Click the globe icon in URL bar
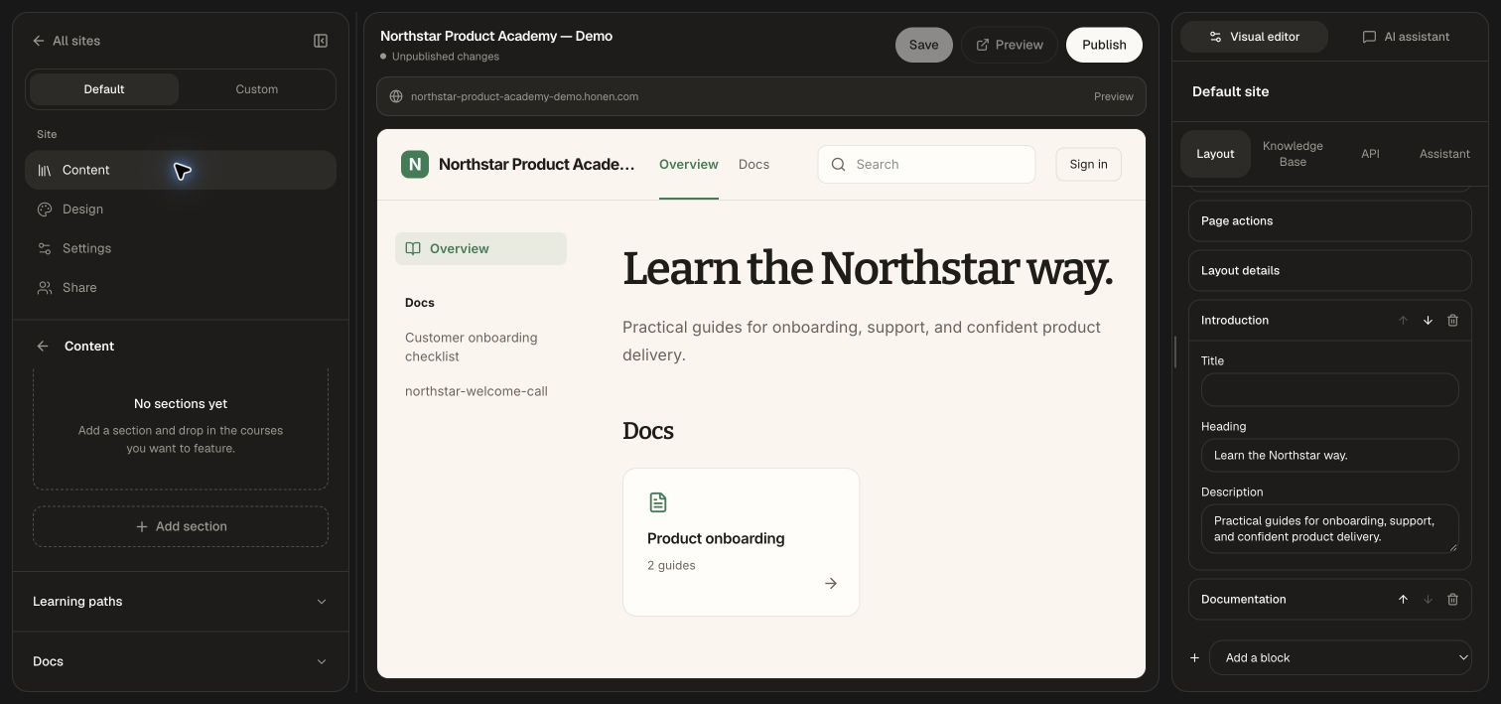Image resolution: width=1501 pixels, height=704 pixels. click(396, 97)
